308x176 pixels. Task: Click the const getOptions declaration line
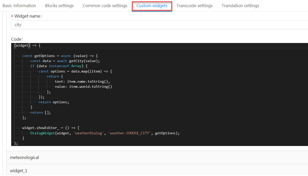[60, 56]
